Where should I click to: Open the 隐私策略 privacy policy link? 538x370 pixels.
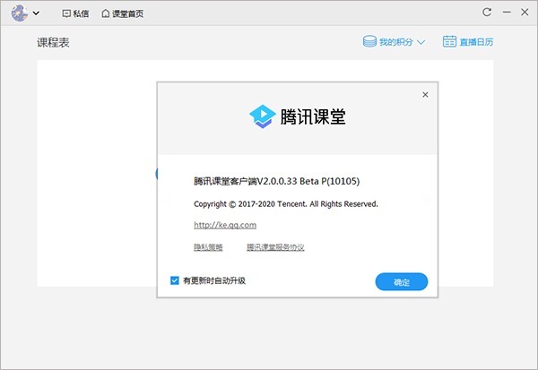point(208,247)
